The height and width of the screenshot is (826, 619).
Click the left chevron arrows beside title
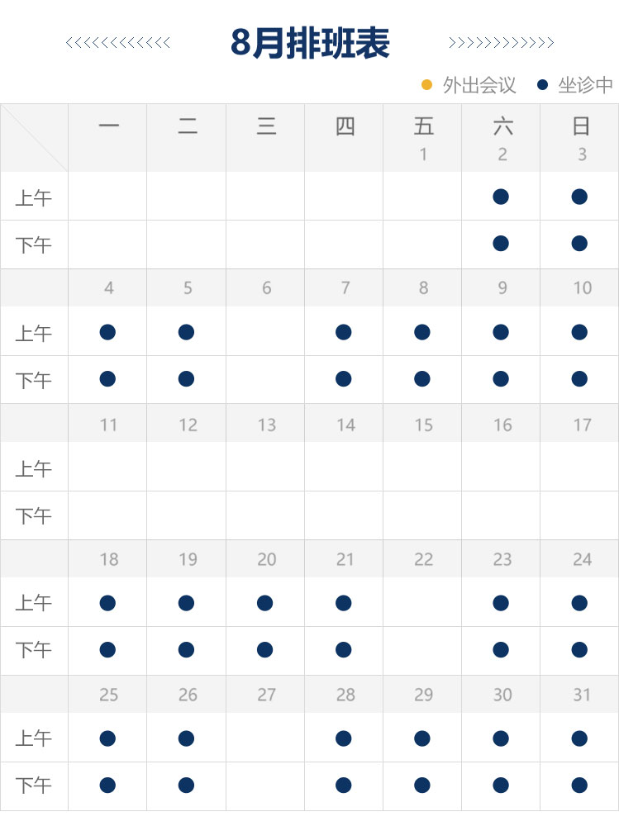coord(117,43)
